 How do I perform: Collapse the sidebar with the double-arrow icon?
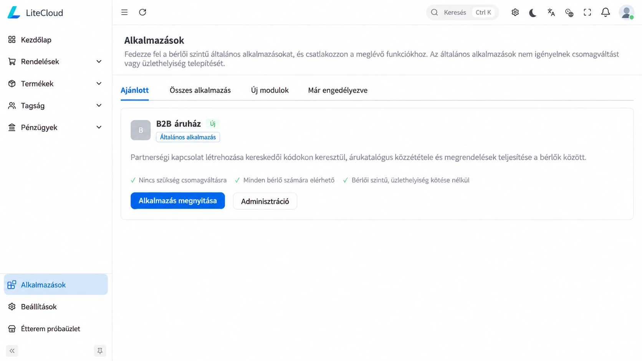pyautogui.click(x=12, y=351)
